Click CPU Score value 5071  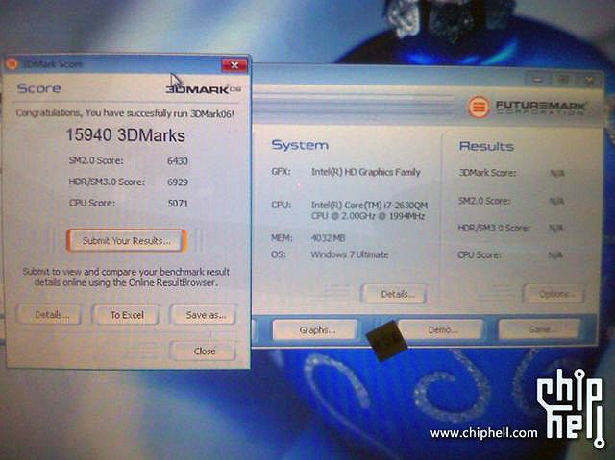(x=178, y=203)
